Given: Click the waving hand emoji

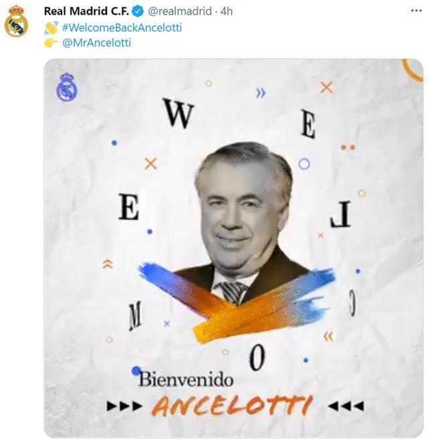Looking at the screenshot, I should (x=51, y=27).
